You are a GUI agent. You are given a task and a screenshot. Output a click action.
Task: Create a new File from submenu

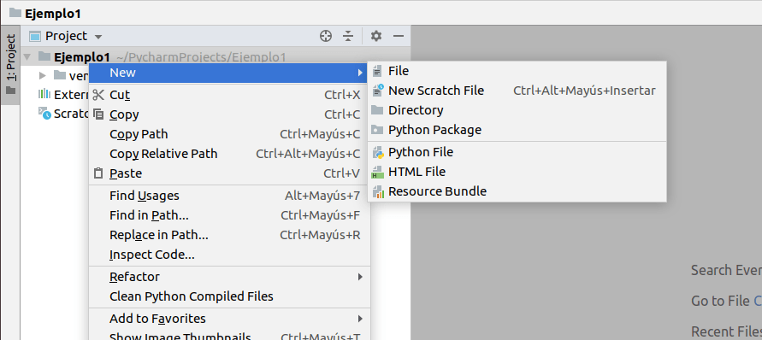[517, 72]
